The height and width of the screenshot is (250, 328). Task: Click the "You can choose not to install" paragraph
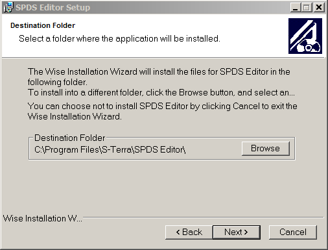pyautogui.click(x=162, y=111)
